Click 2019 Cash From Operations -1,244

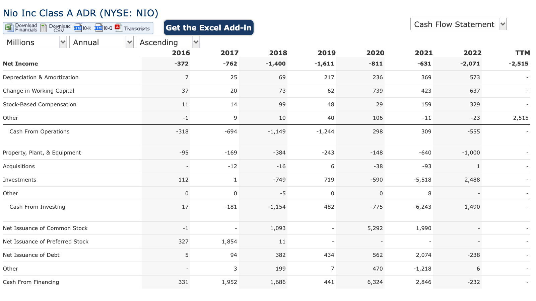point(325,131)
